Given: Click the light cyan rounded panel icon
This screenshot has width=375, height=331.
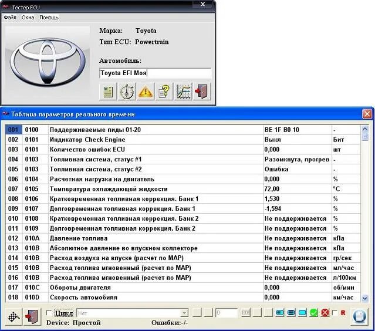Looking at the screenshot, I should pyautogui.click(x=302, y=313).
